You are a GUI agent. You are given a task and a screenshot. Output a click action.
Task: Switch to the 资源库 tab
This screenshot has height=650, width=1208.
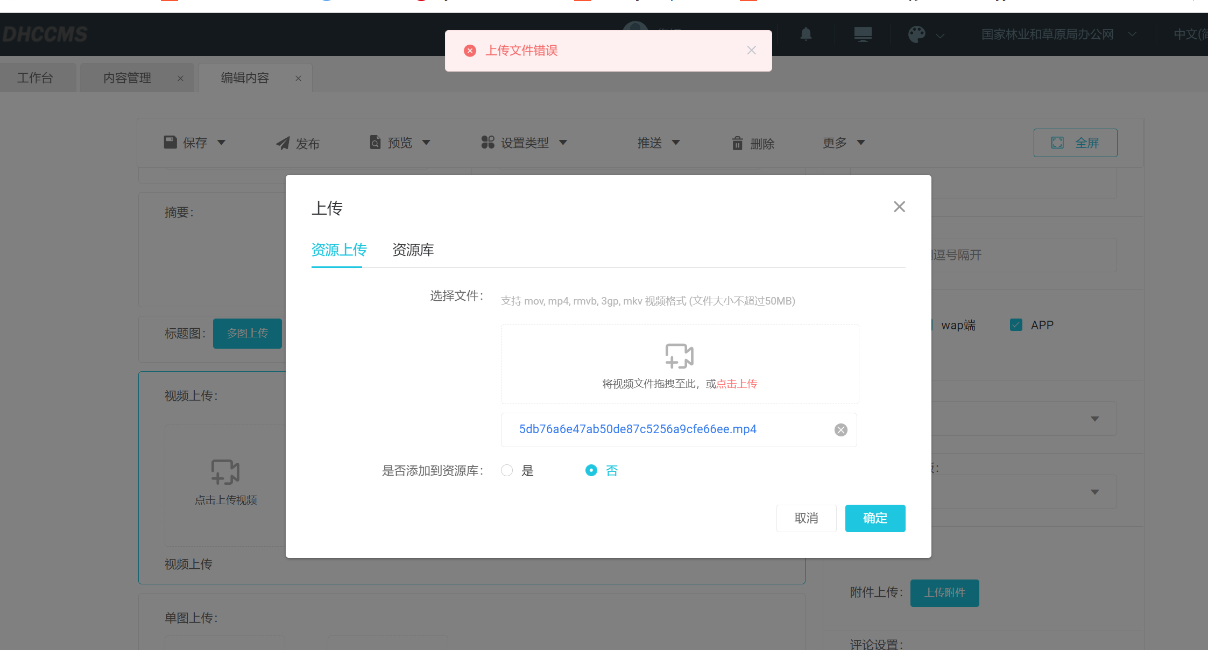pos(413,250)
